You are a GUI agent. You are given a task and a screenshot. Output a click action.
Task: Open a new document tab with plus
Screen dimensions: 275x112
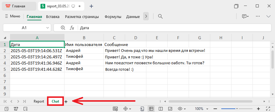91,6
